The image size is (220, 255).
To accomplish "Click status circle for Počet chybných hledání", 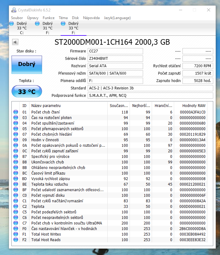I will click(16, 134).
